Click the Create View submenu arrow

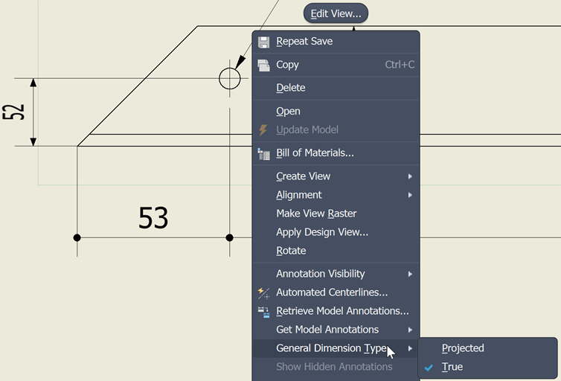click(410, 176)
